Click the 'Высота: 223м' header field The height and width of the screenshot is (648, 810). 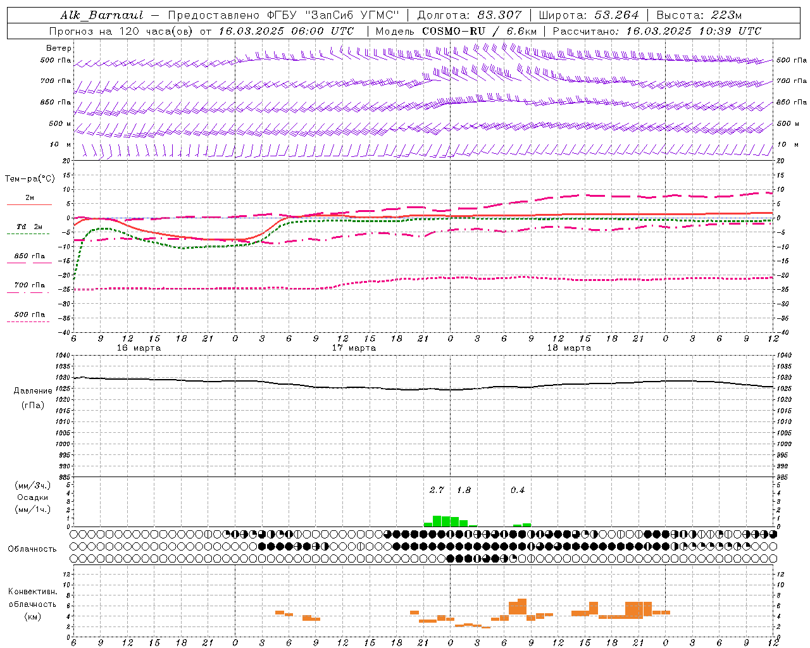coord(699,15)
